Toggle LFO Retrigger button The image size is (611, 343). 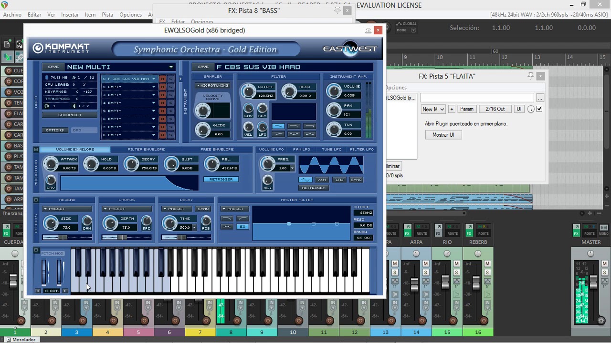[314, 188]
